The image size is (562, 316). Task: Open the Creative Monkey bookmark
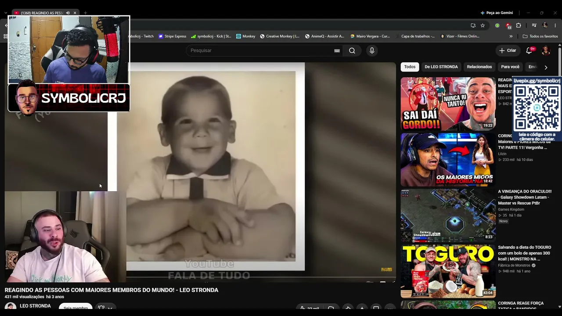click(x=280, y=36)
